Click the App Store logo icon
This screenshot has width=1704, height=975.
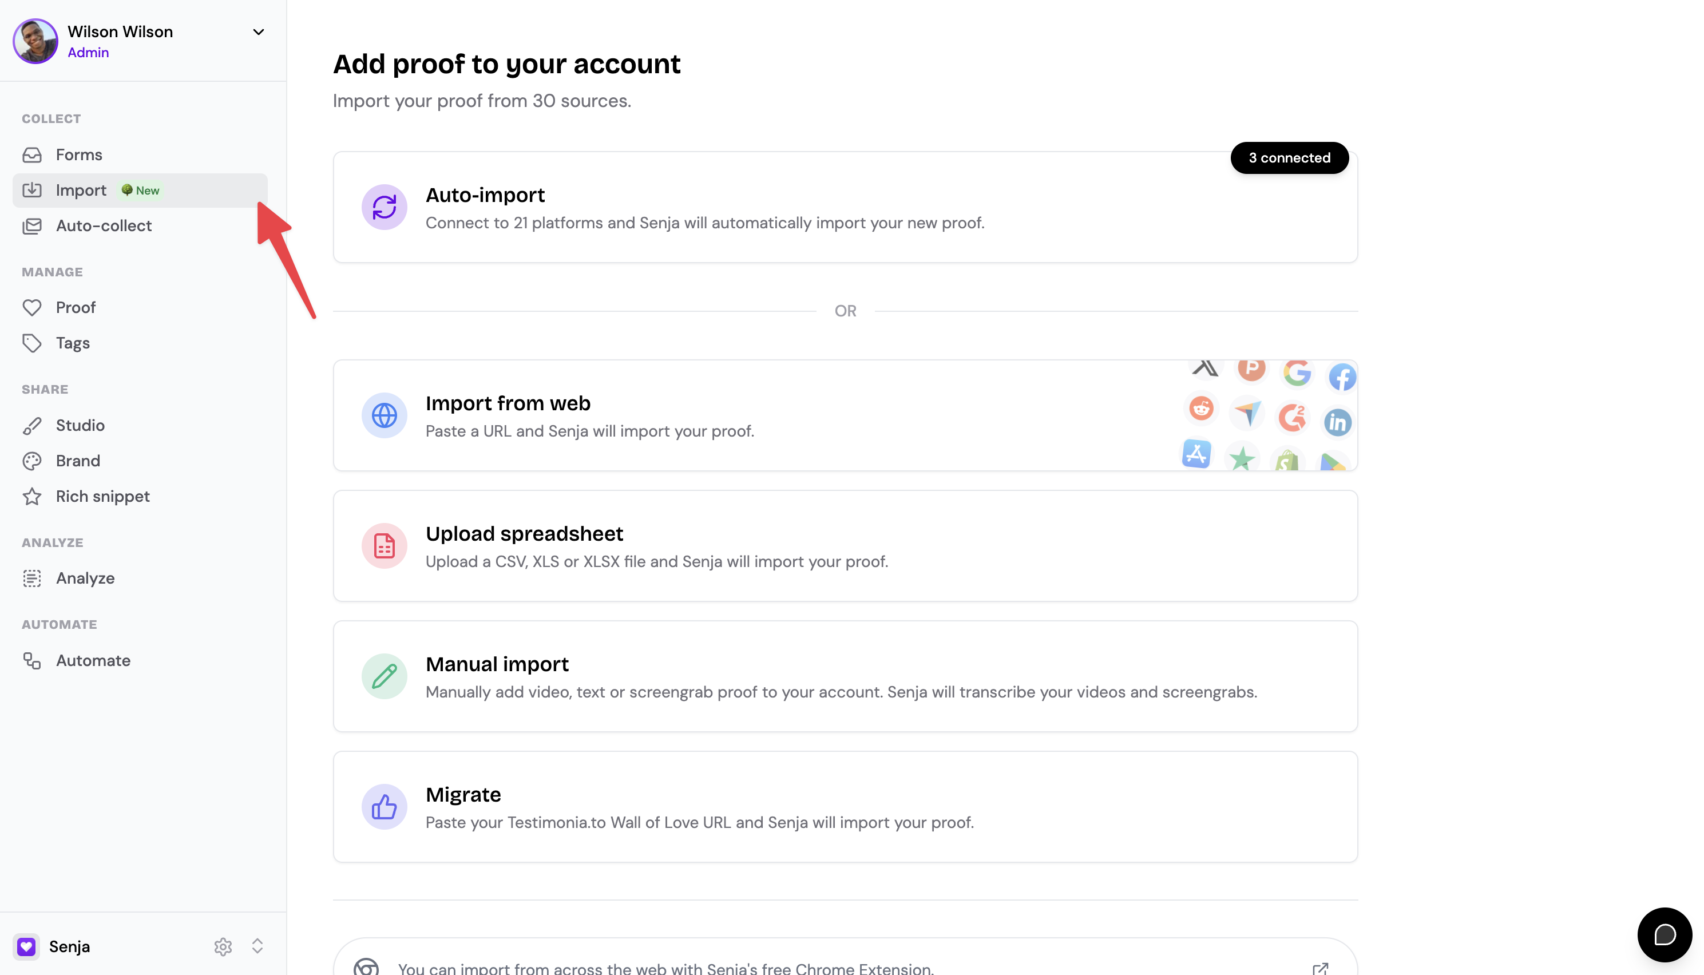click(1196, 453)
